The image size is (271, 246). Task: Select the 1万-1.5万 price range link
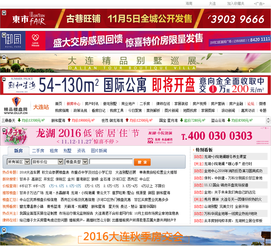click(x=56, y=186)
